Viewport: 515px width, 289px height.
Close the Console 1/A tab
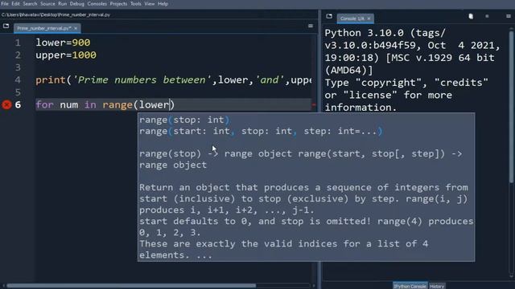pos(369,18)
